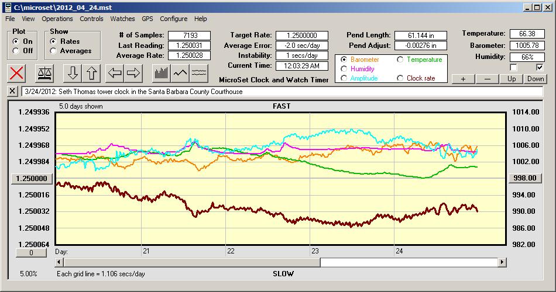Select the Amplitude trace option
The width and height of the screenshot is (556, 292).
[x=344, y=78]
